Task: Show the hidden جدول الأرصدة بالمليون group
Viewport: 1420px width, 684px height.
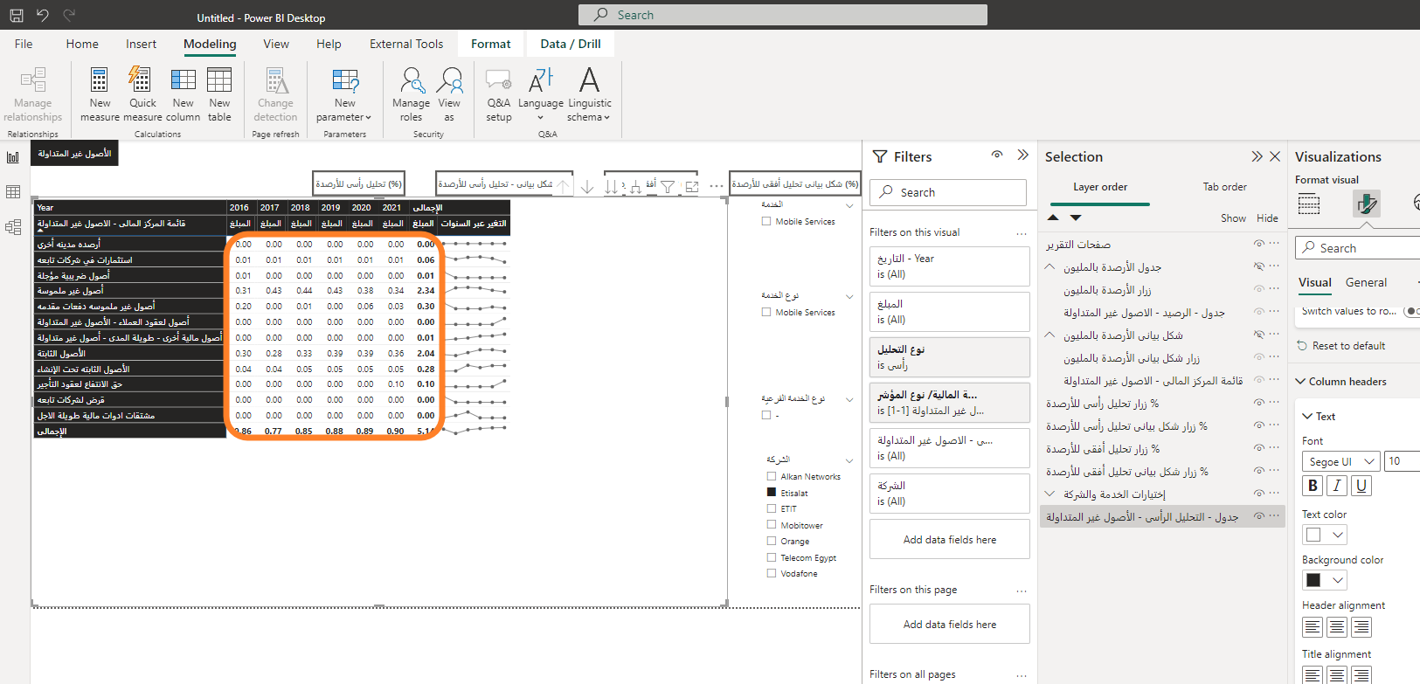Action: click(1259, 266)
